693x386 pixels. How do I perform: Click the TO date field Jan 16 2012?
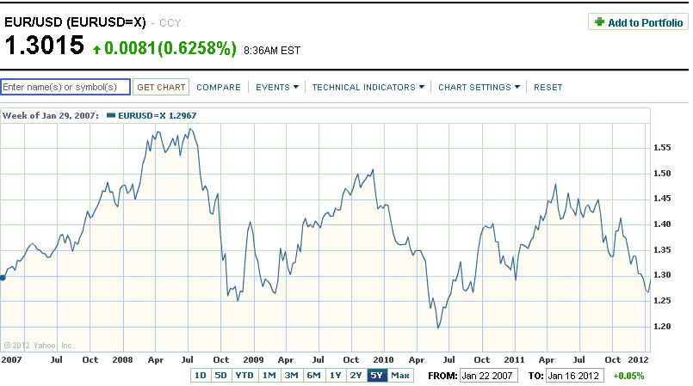(574, 376)
